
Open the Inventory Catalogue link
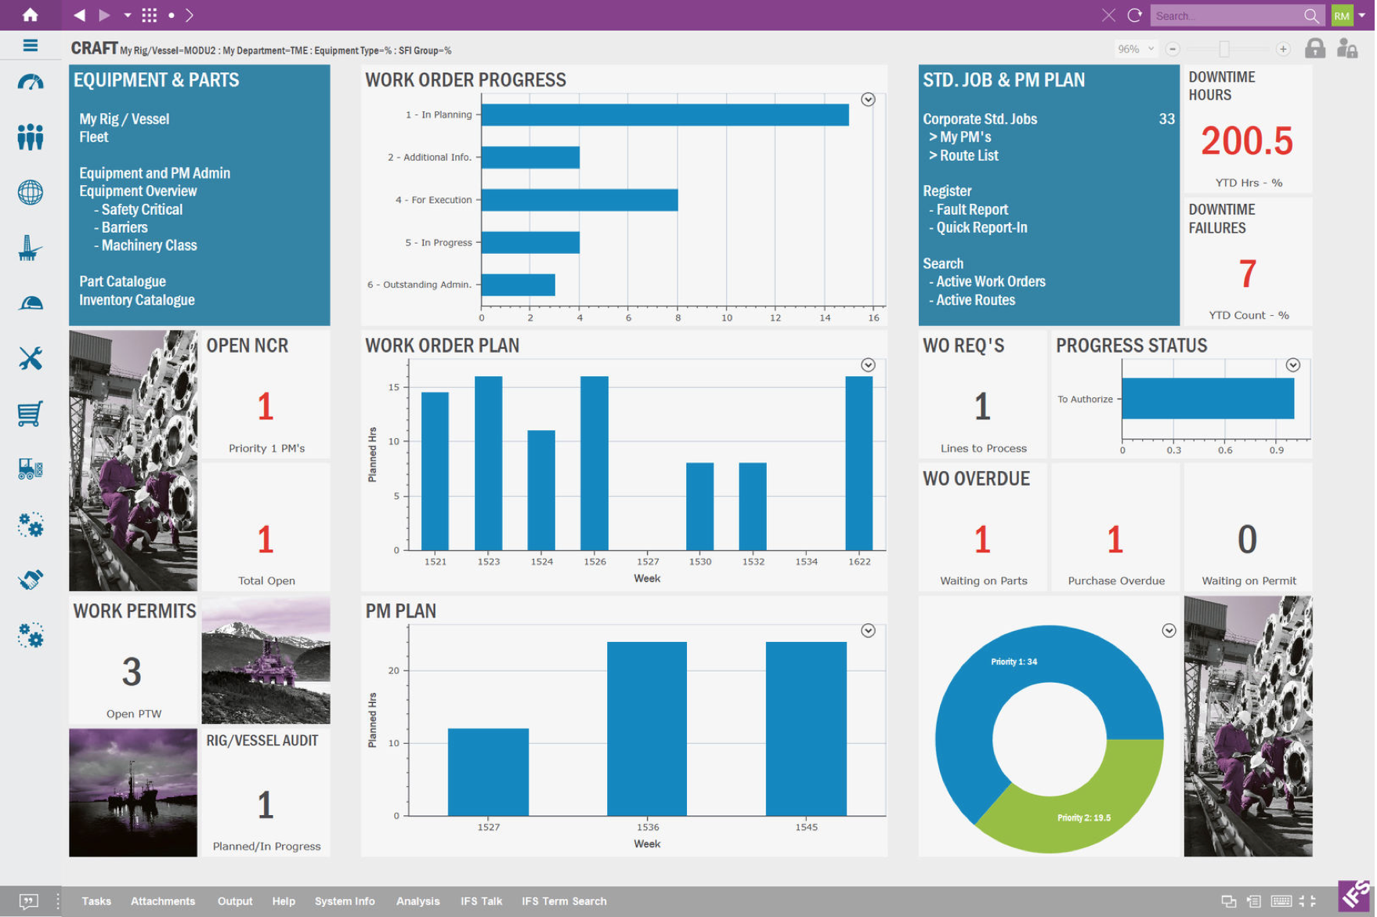pyautogui.click(x=136, y=300)
